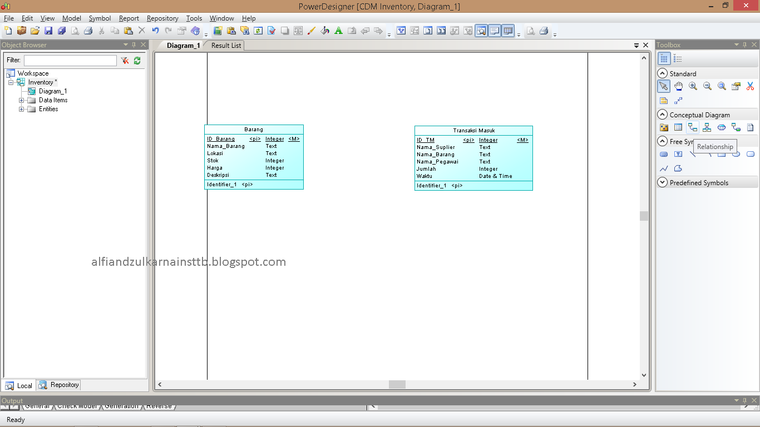Select the Grabber hand tool in Standard toolbox

click(x=679, y=86)
